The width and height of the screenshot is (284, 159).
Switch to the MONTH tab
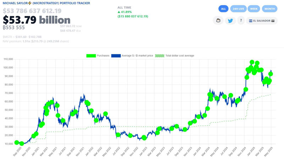tap(269, 9)
